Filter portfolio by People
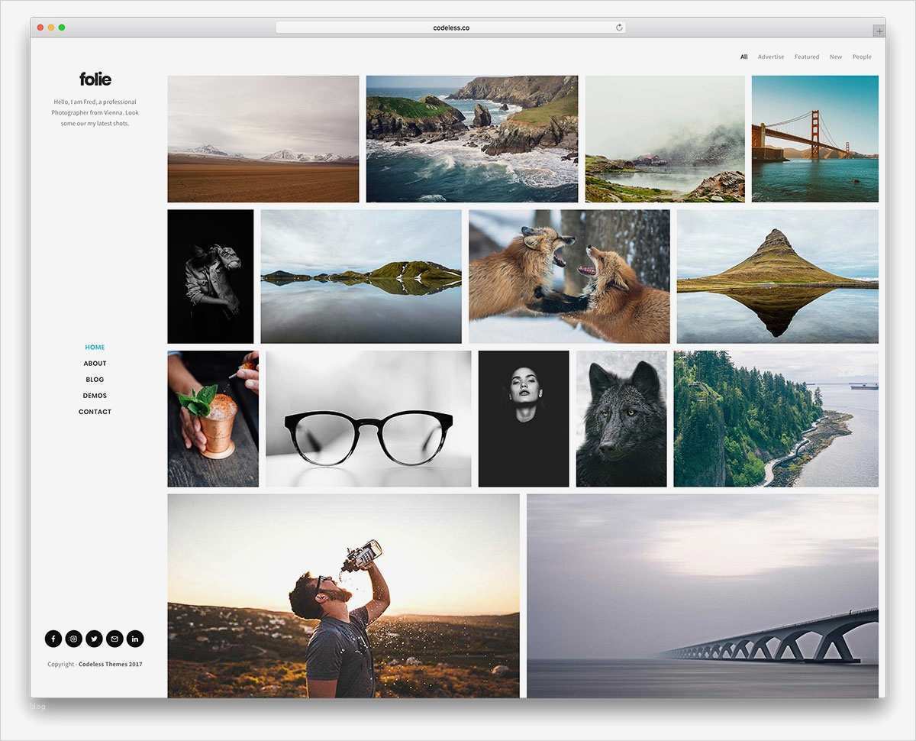This screenshot has width=916, height=741. [x=862, y=57]
